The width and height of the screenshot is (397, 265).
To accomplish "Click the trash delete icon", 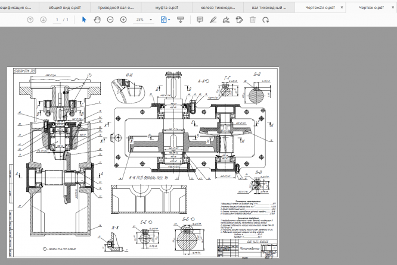I will pyautogui.click(x=252, y=20).
